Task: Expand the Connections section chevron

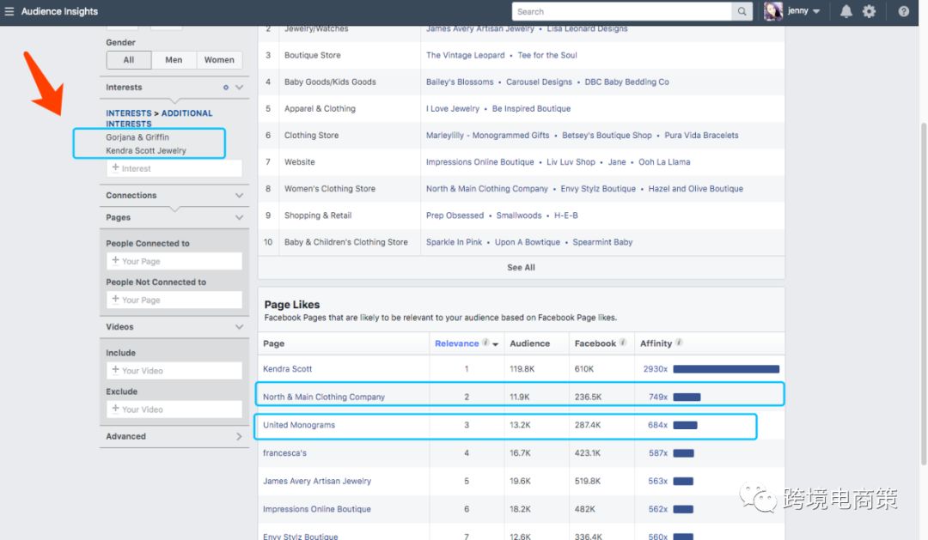Action: click(240, 196)
